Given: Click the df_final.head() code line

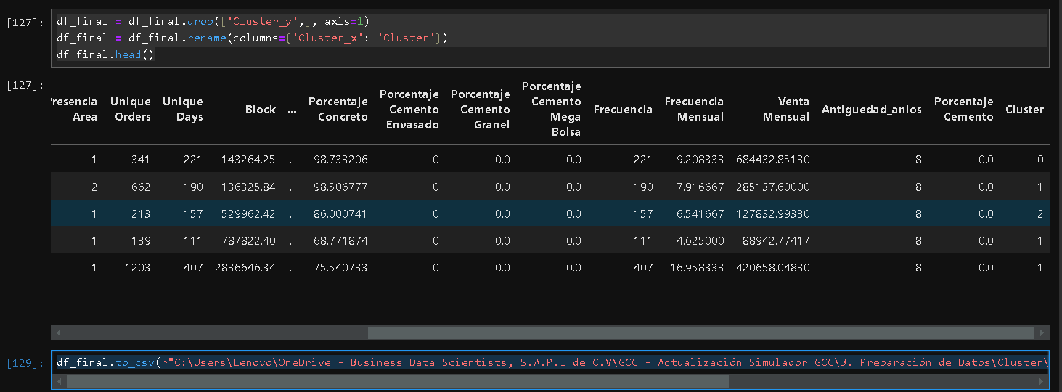Looking at the screenshot, I should point(105,54).
